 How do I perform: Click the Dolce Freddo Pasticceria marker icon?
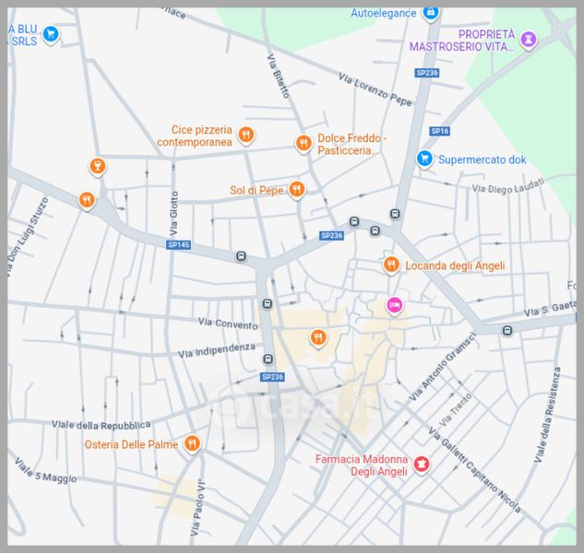[303, 143]
